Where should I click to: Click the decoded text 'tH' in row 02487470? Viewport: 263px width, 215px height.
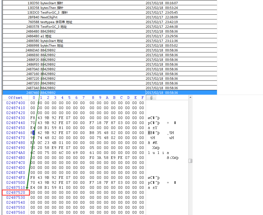point(153,138)
